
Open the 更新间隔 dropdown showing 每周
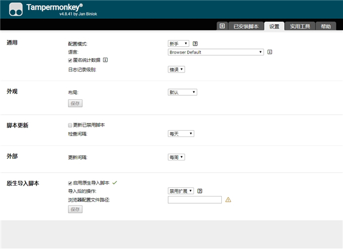(178, 157)
